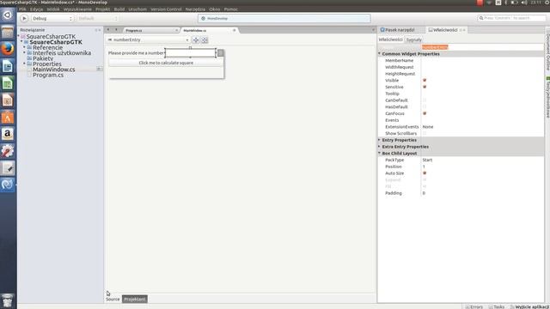The image size is (550, 309).
Task: Open LibreOffice Impress from the dock
Action: [x=8, y=100]
